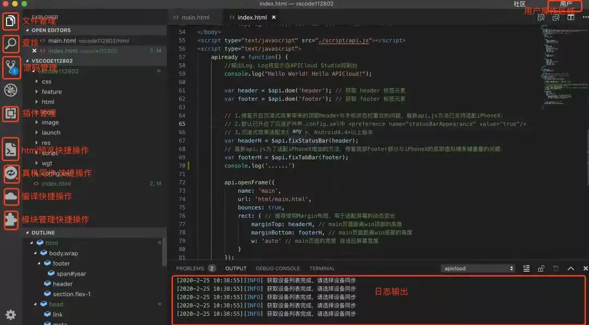
Task: Click the section.flex-1 symbol icon in Outline
Action: click(x=47, y=293)
